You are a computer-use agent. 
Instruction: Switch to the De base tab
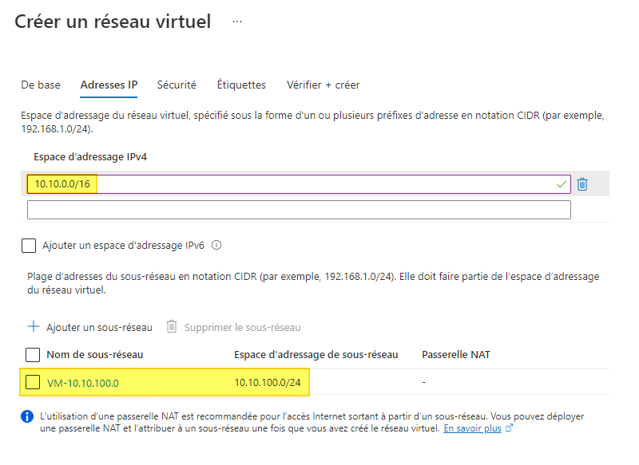41,85
